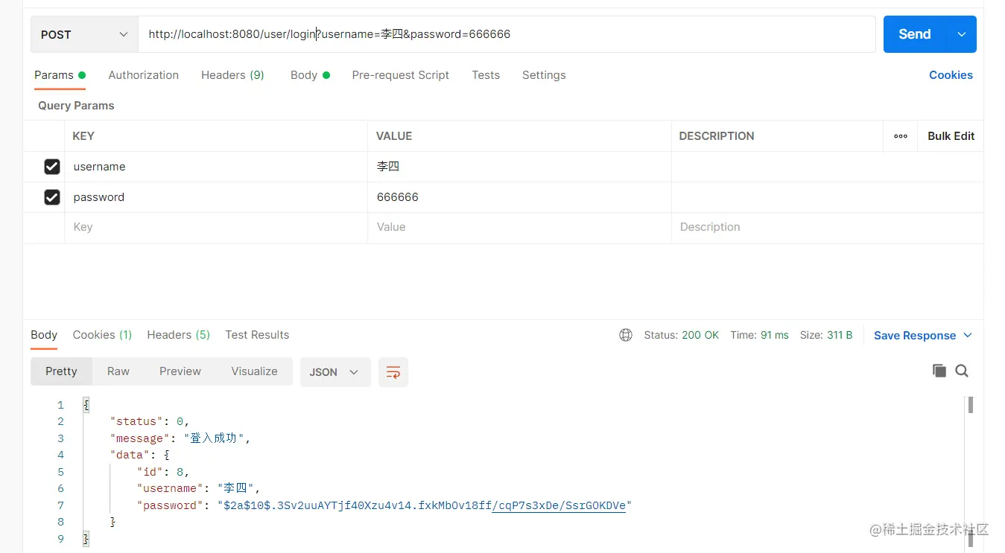This screenshot has width=1005, height=553.
Task: Open the response Headers (5) tab
Action: (179, 335)
